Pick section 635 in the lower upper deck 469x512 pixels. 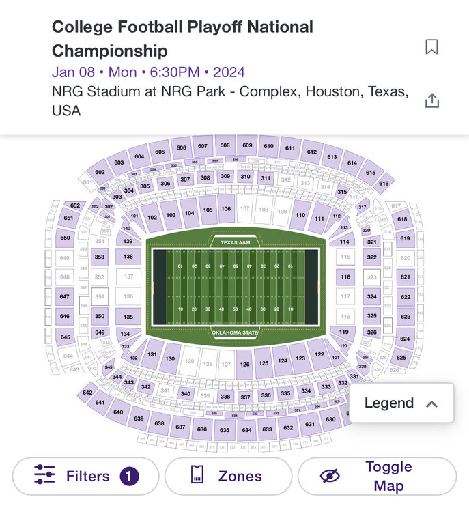pyautogui.click(x=224, y=431)
